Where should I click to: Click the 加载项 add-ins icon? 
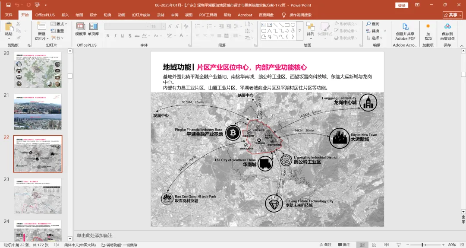[428, 26]
